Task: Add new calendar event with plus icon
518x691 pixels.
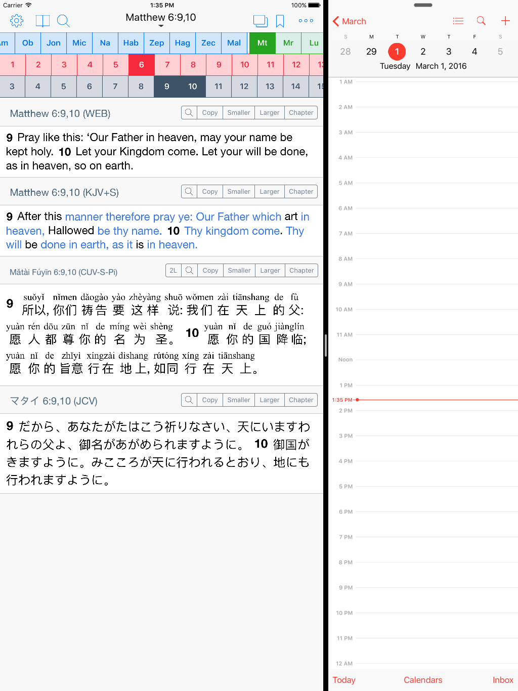Action: point(505,21)
